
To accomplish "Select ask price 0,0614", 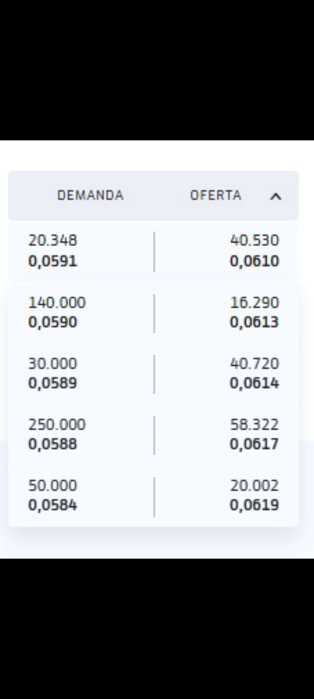I will click(254, 383).
